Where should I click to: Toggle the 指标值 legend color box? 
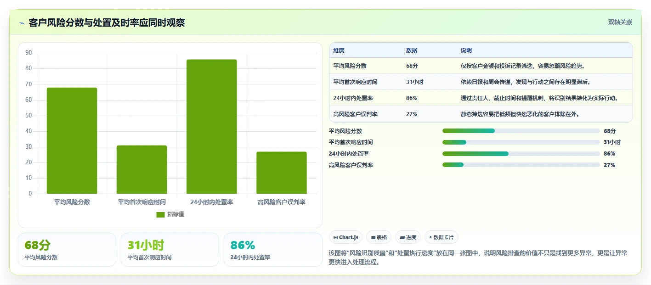tap(160, 214)
